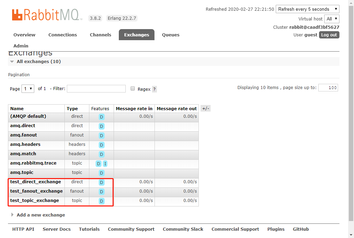354x238 pixels.
Task: Click the Message rate in header
Action: pyautogui.click(x=134, y=109)
